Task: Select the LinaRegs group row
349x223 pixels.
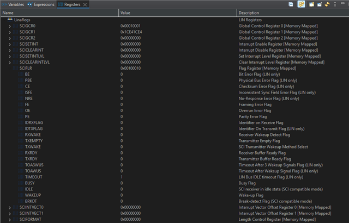Action: 174,20
